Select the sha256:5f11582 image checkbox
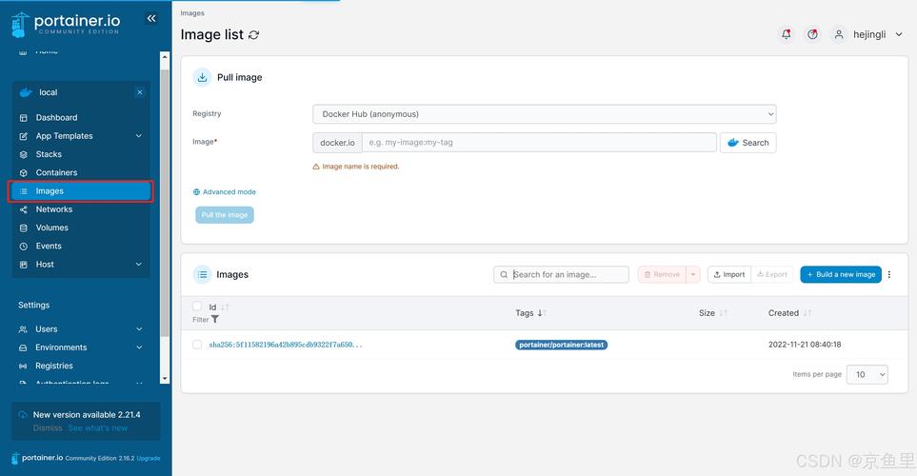 pos(197,345)
